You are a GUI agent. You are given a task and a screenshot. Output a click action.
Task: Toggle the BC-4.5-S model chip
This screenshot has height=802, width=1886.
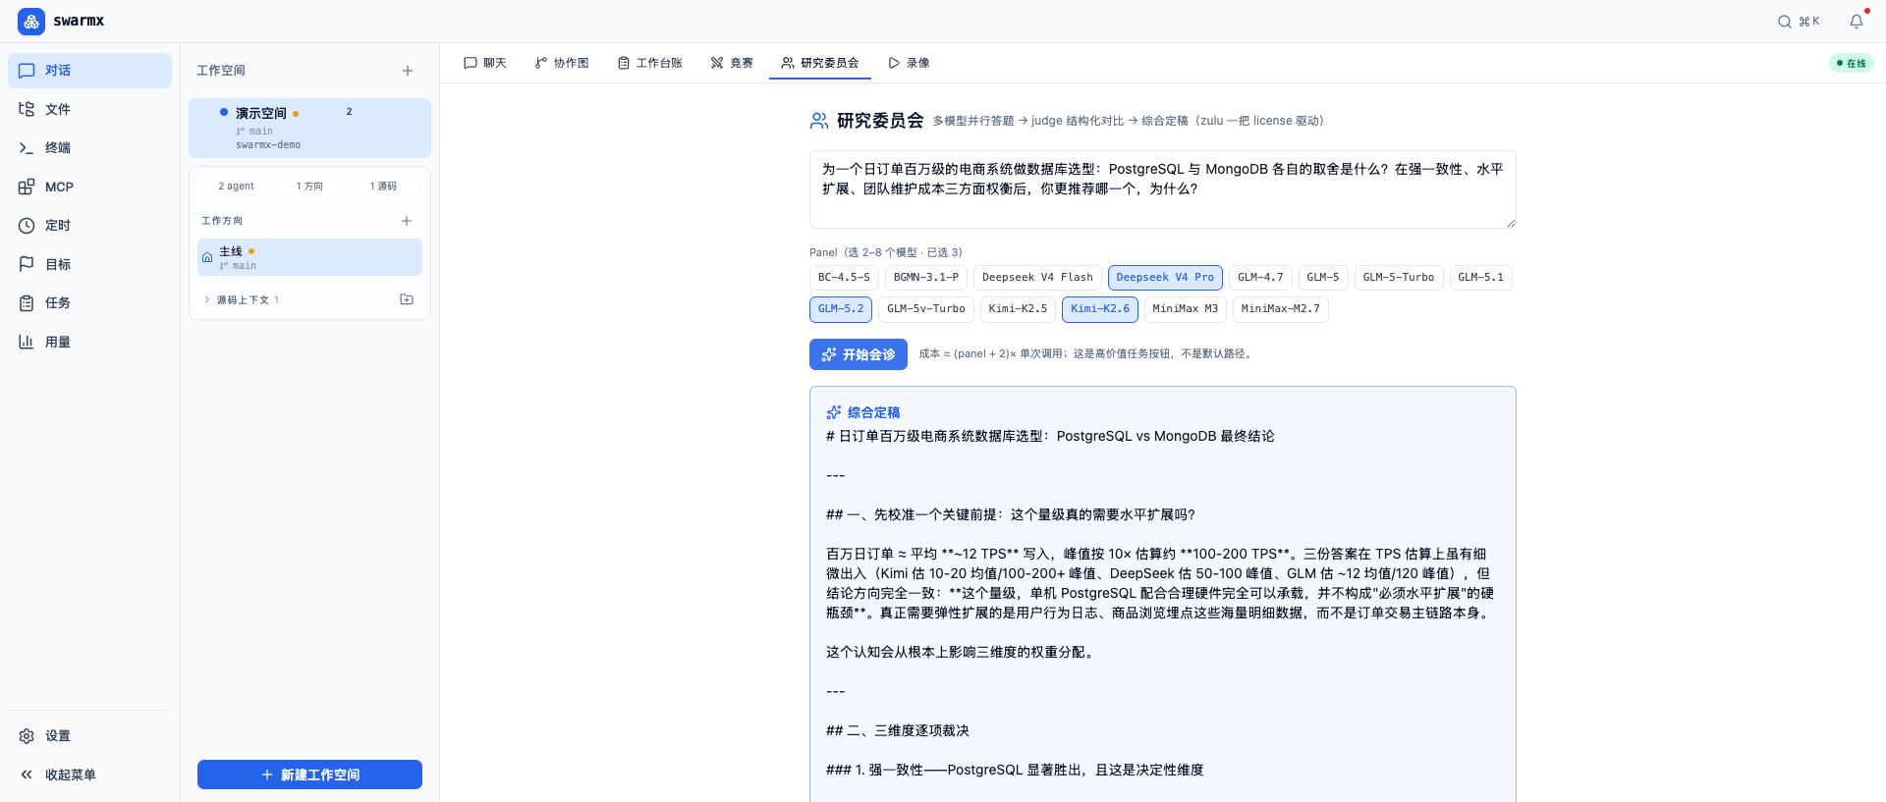pyautogui.click(x=844, y=278)
